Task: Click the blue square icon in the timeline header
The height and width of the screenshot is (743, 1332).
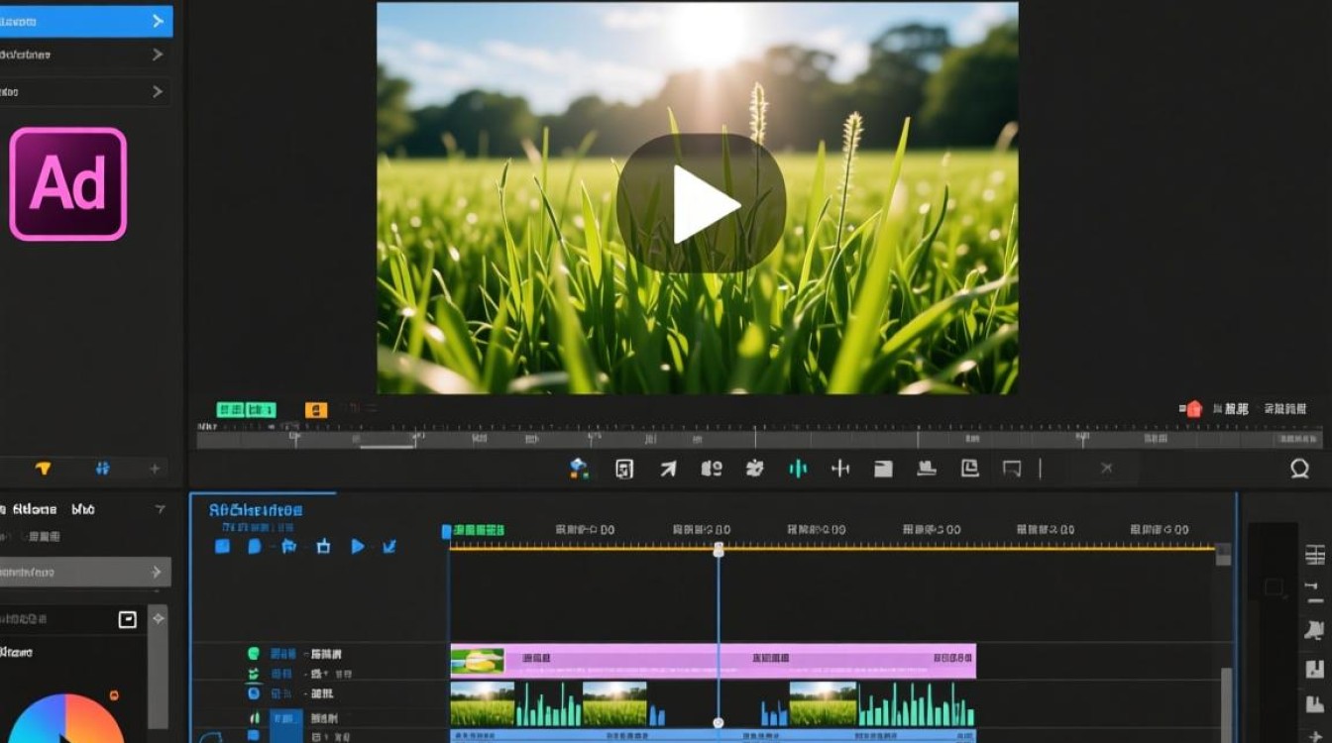Action: pos(223,546)
